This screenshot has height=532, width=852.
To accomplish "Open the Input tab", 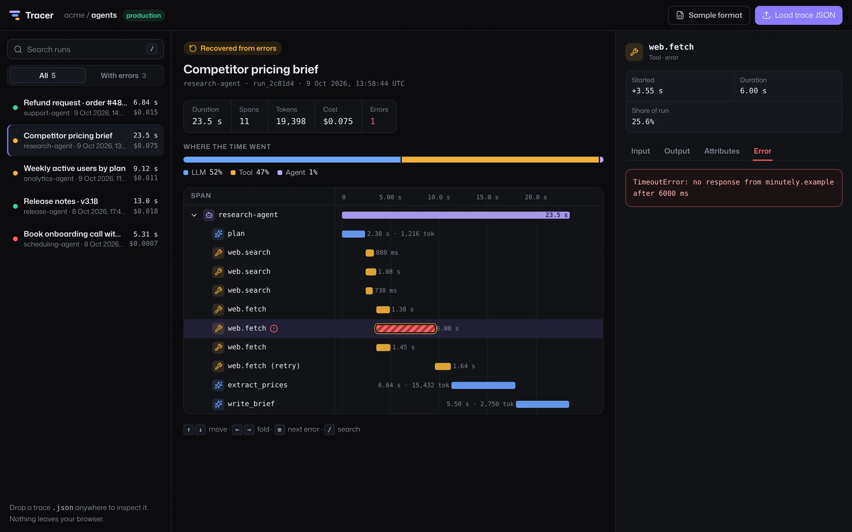I will point(640,151).
